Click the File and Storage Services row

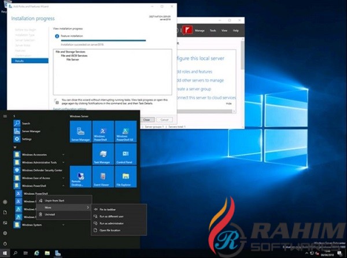coord(71,51)
